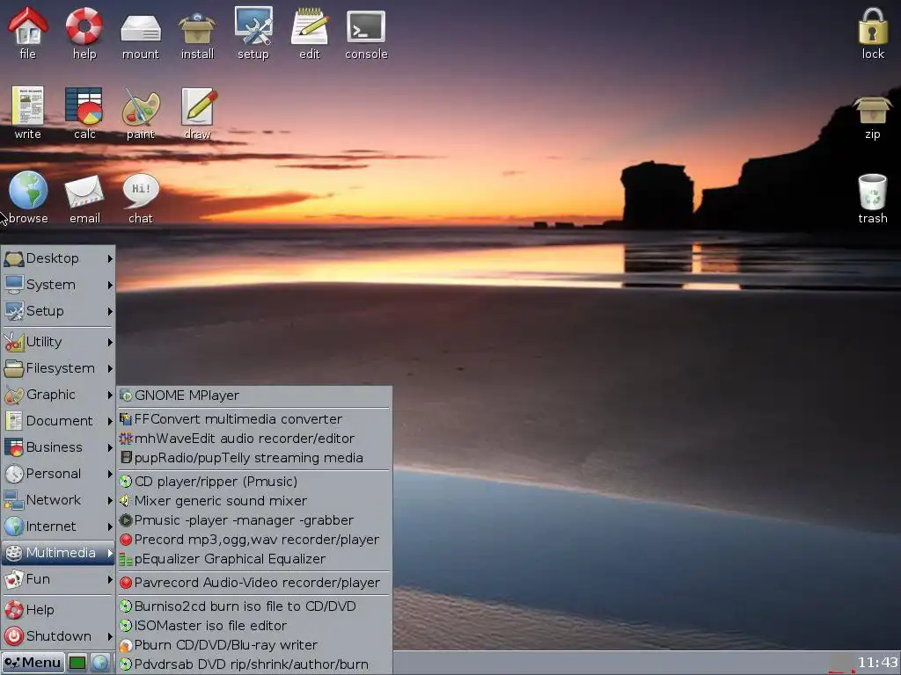The width and height of the screenshot is (901, 675).
Task: Expand the Desktop submenu
Action: point(58,258)
